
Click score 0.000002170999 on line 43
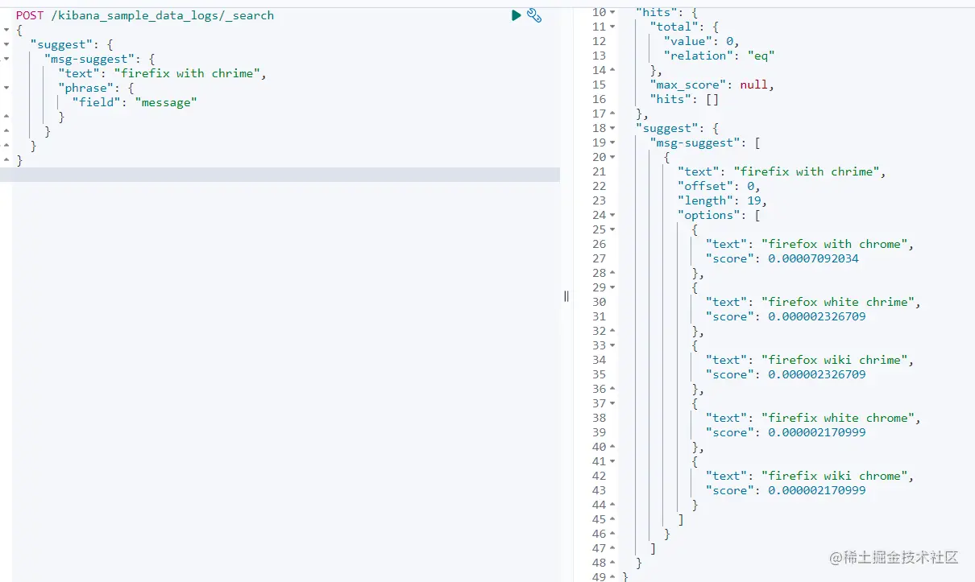(x=817, y=490)
